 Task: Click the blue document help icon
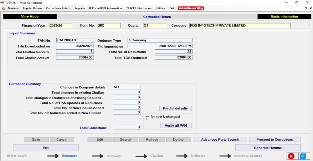(x=303, y=156)
